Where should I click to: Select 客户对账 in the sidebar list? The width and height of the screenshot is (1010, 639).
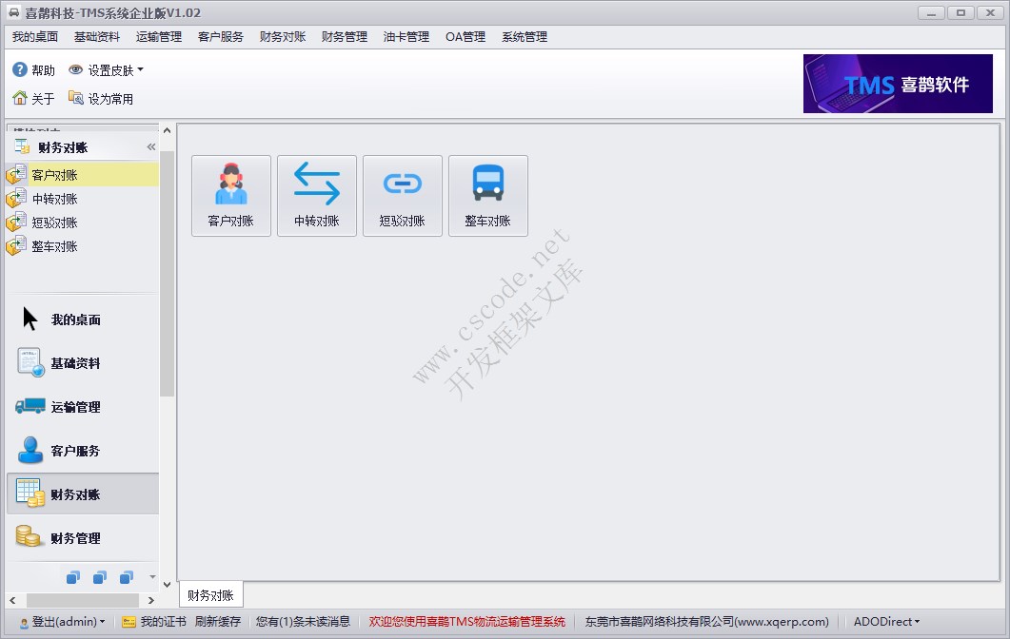pyautogui.click(x=82, y=174)
